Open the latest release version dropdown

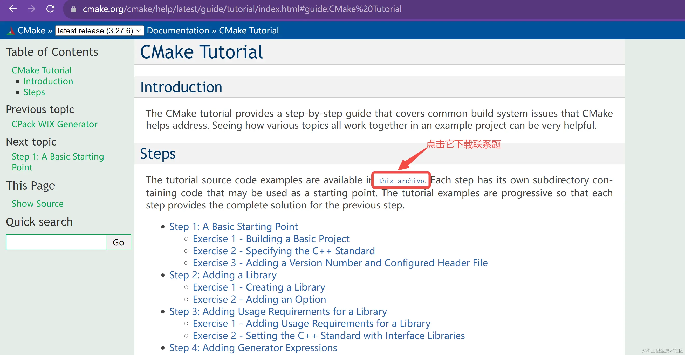(99, 31)
